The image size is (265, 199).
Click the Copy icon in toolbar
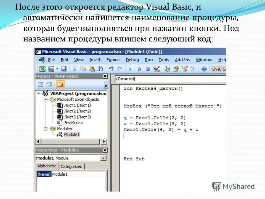pyautogui.click(x=83, y=69)
